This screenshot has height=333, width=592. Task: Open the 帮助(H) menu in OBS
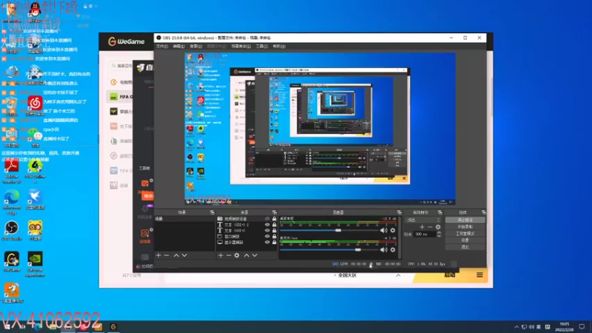(x=279, y=47)
